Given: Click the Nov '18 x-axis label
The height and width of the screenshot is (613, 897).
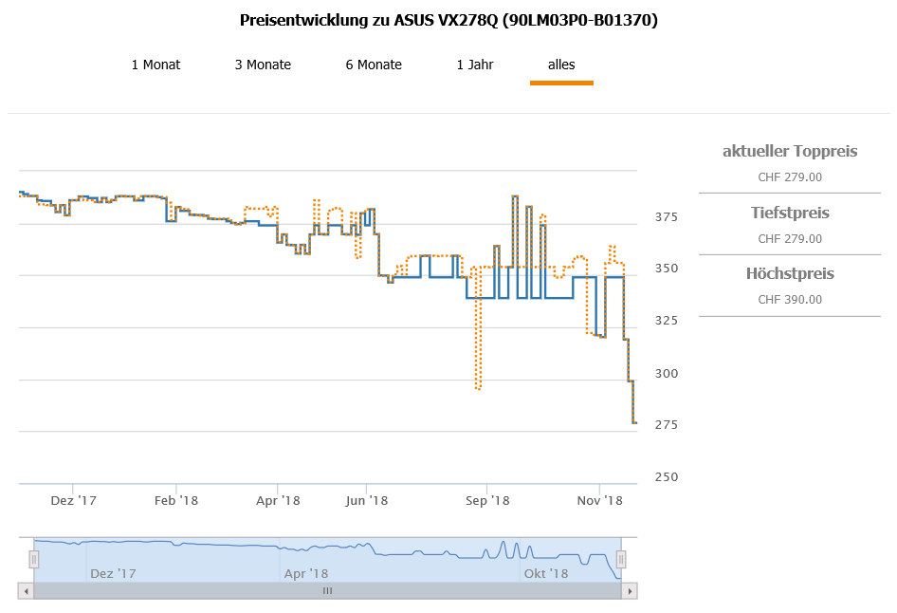Looking at the screenshot, I should click(x=600, y=500).
